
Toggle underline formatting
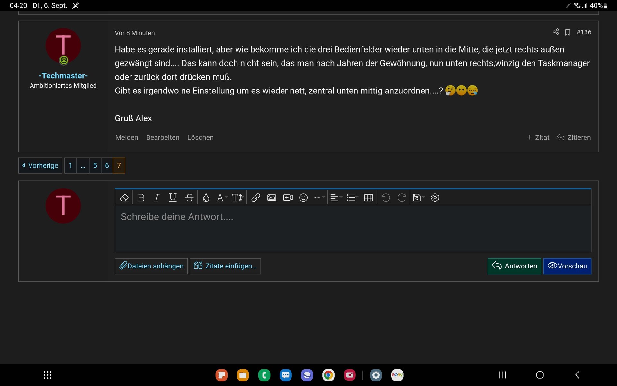coord(173,197)
